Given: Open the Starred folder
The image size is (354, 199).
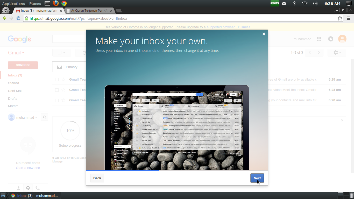Looking at the screenshot, I should [13, 83].
